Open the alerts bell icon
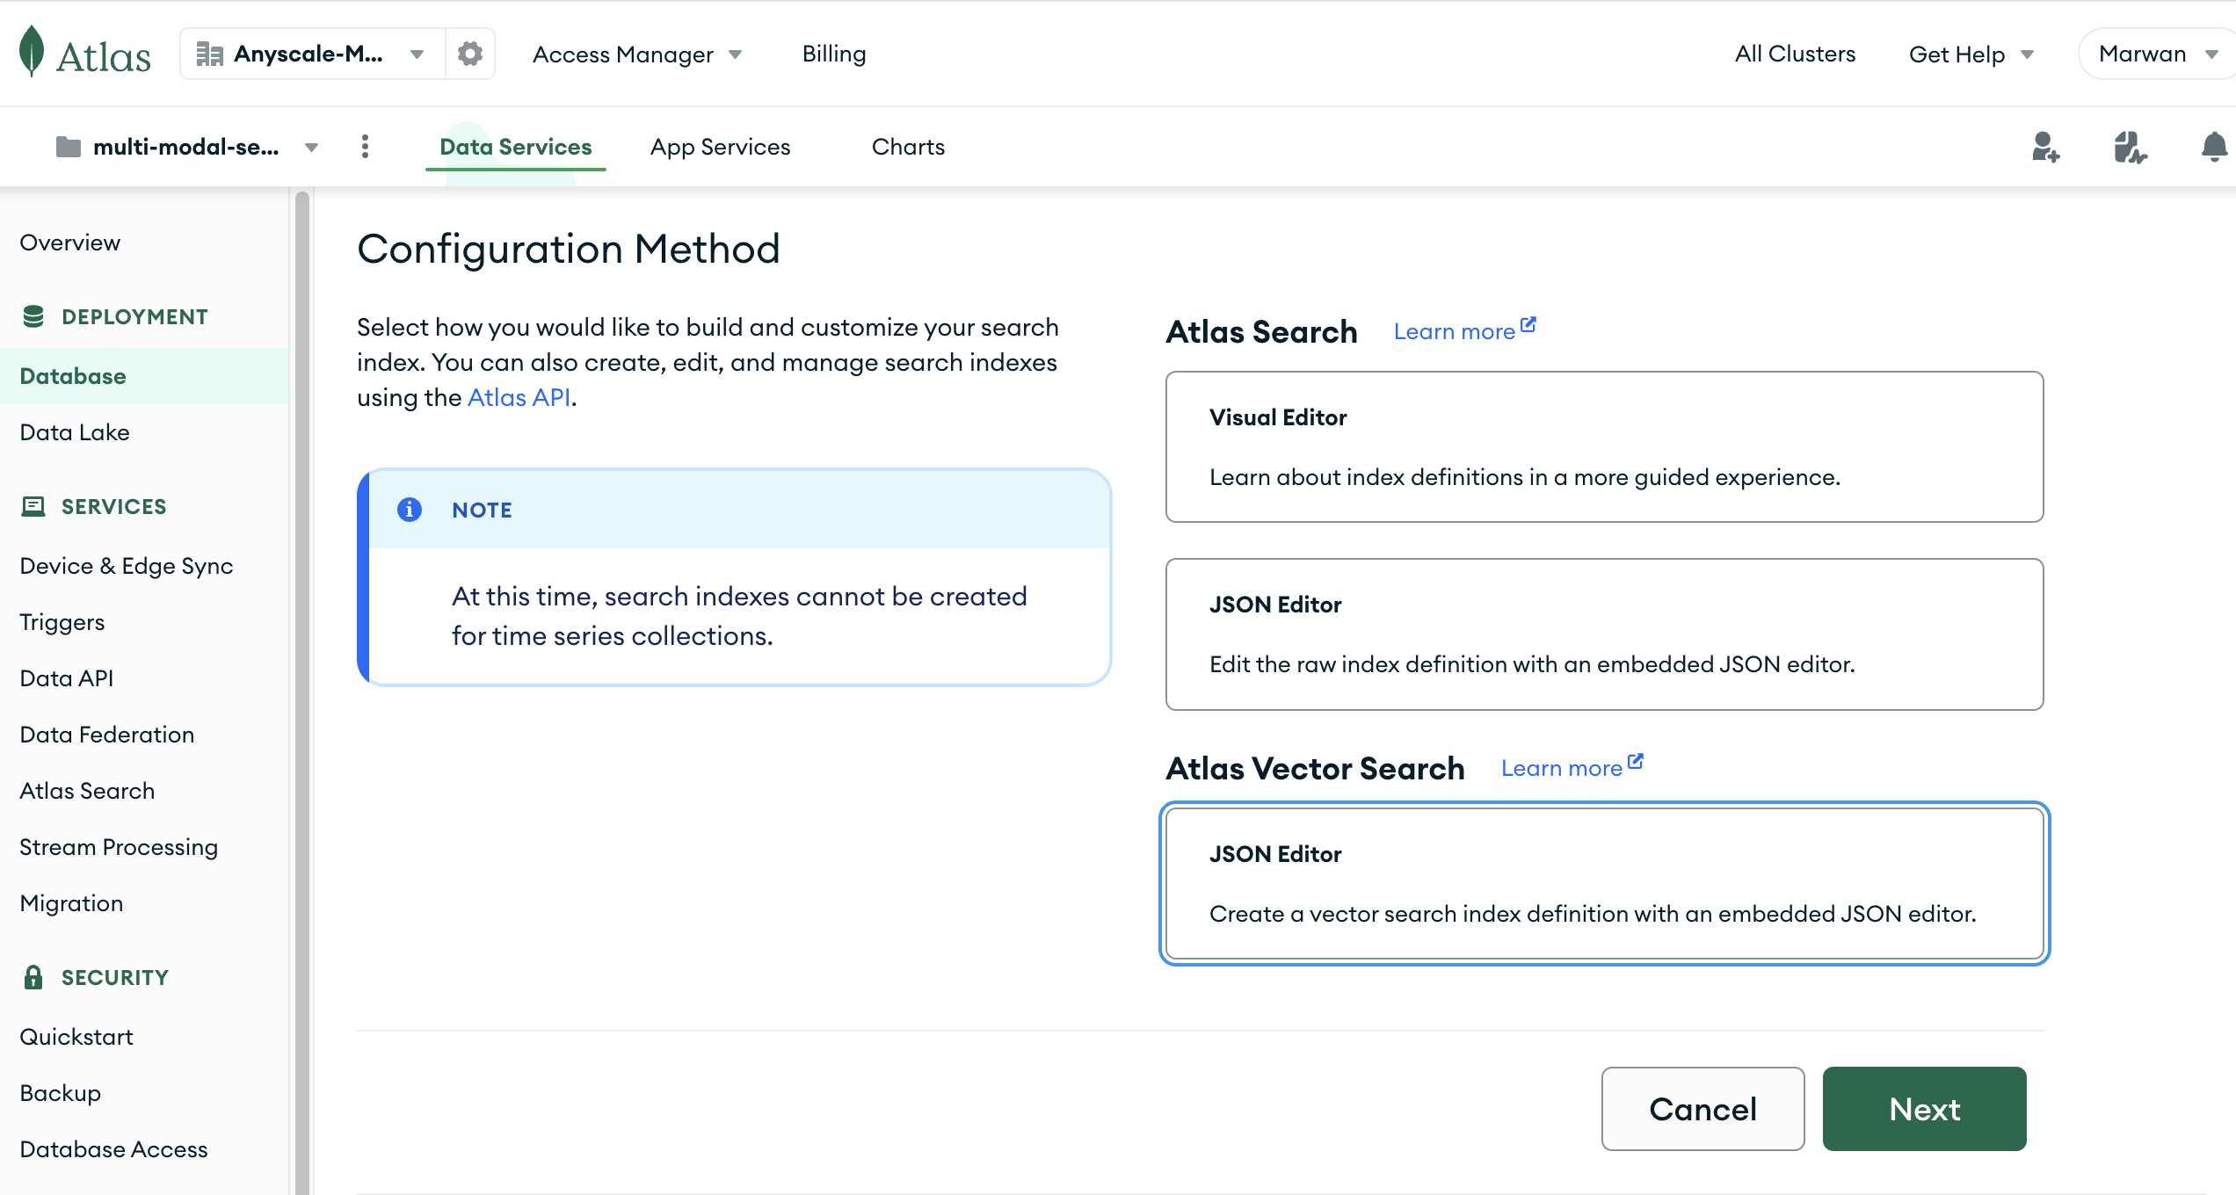 (2214, 147)
